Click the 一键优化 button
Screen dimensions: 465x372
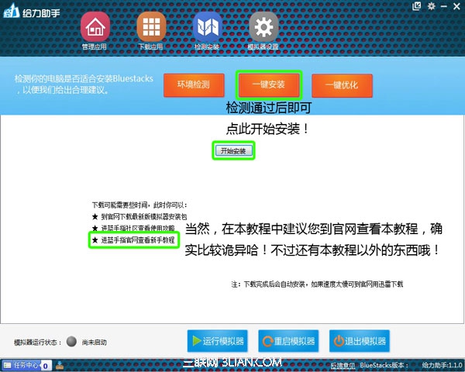[x=342, y=85]
